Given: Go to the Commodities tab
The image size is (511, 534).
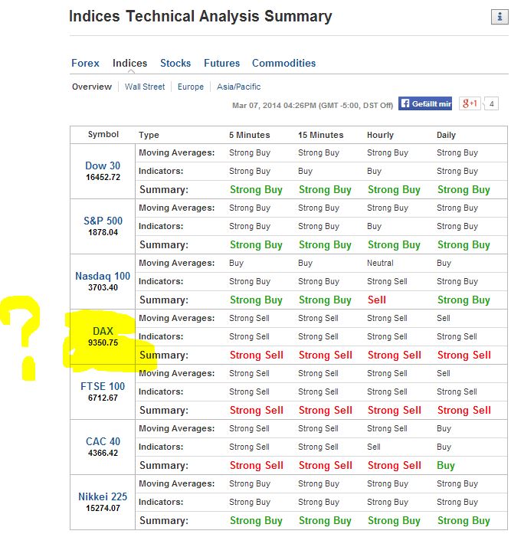Looking at the screenshot, I should (283, 63).
